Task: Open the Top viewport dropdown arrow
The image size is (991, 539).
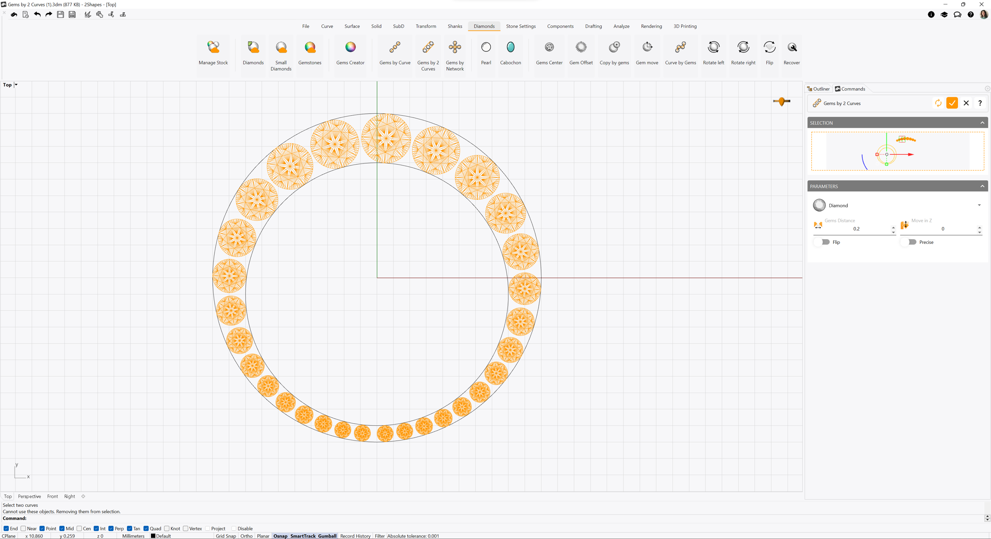Action: 16,85
